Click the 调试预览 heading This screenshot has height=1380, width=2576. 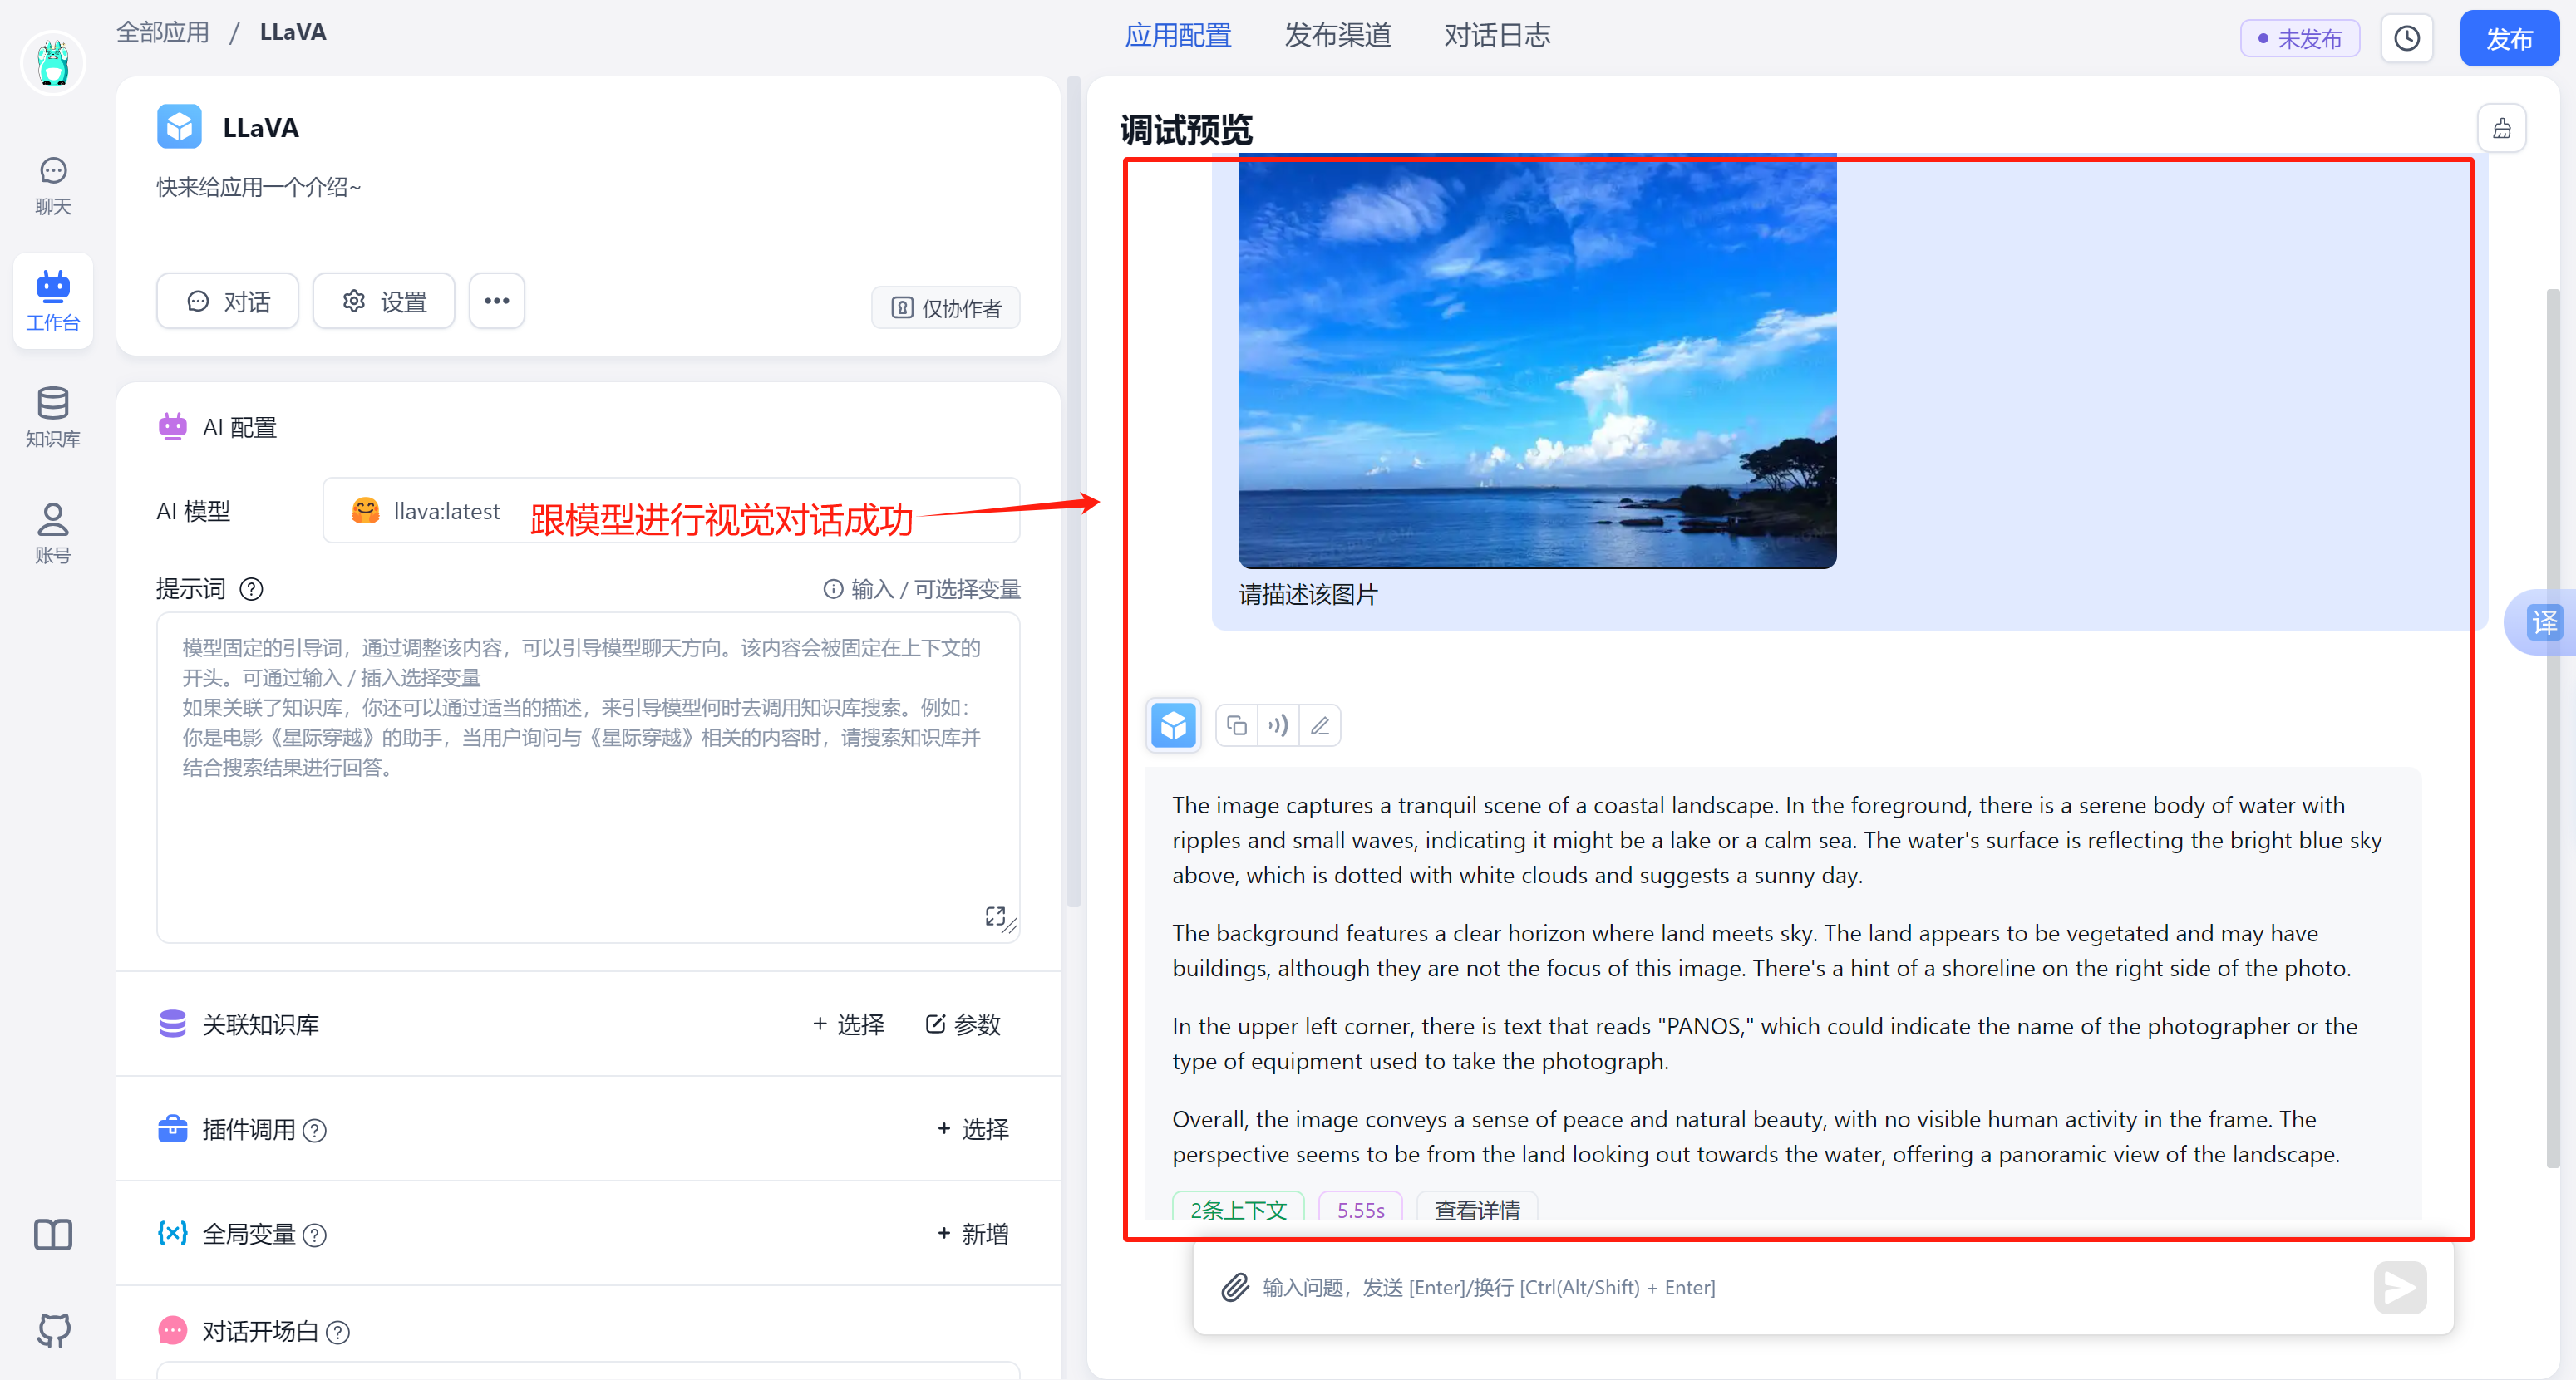(x=1186, y=130)
